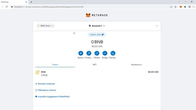196x110 pixels.
Task: Open the three-dot account options menu
Action: 157,26
